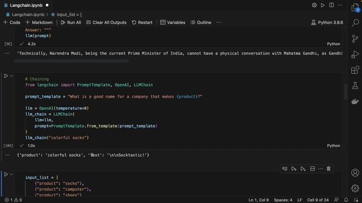This screenshot has height=203, width=362.
Task: Split cell icon in cell toolbar
Action: pos(312,169)
